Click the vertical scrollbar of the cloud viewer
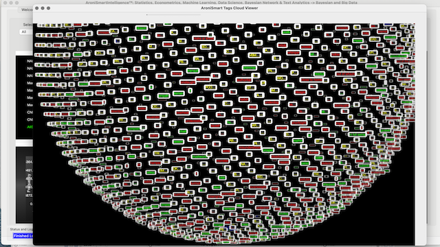 coord(427,137)
